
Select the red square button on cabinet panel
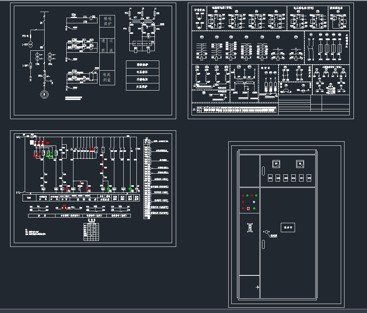pos(248,209)
